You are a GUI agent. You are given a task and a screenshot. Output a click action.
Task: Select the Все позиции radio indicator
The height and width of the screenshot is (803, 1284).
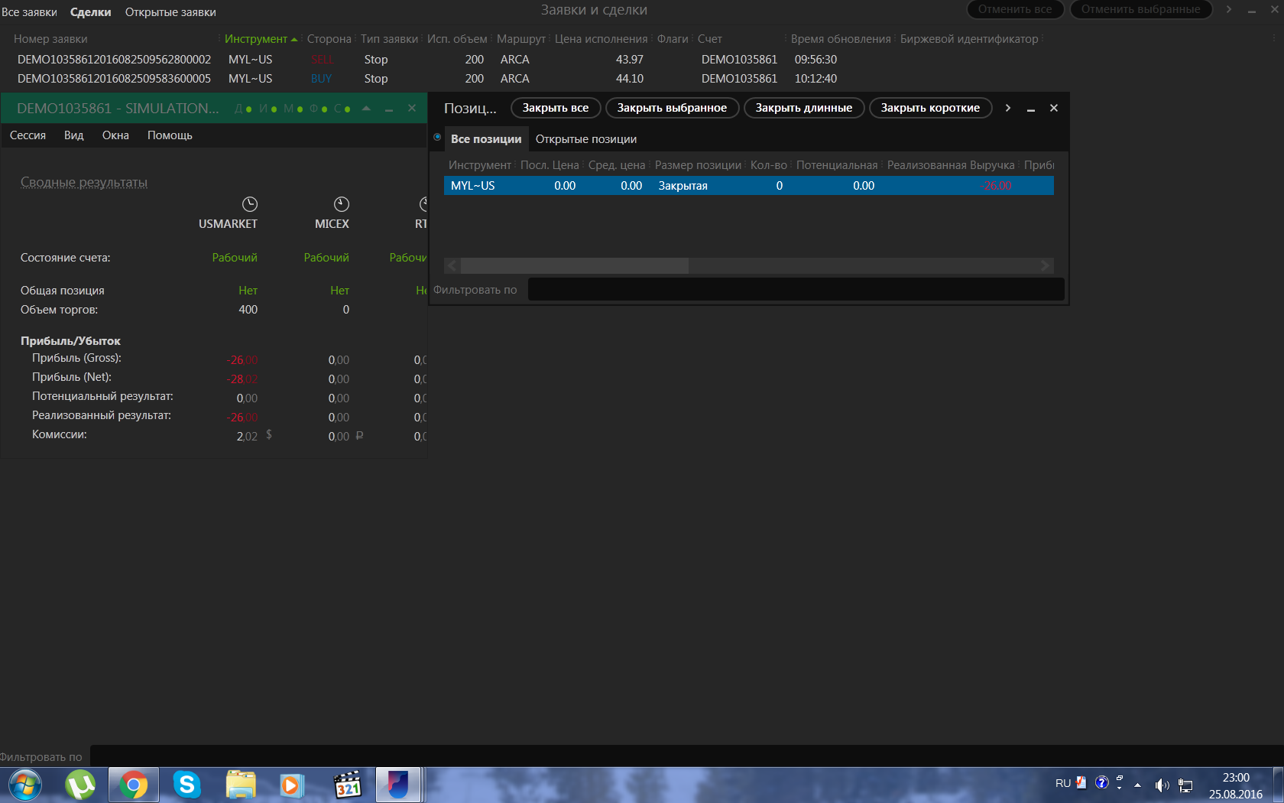click(437, 138)
